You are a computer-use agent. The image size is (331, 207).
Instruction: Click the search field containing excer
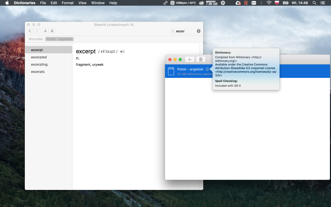tap(186, 31)
